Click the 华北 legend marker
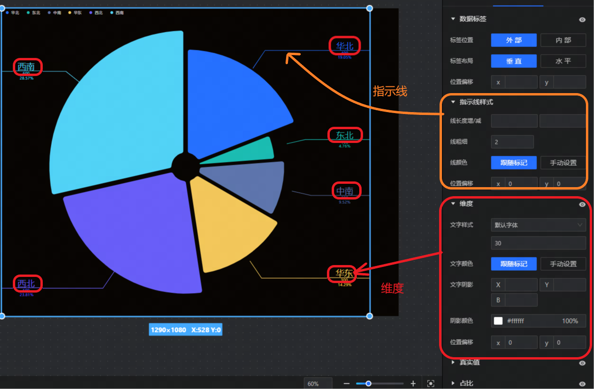Viewport: 594px width, 389px height. coord(8,13)
